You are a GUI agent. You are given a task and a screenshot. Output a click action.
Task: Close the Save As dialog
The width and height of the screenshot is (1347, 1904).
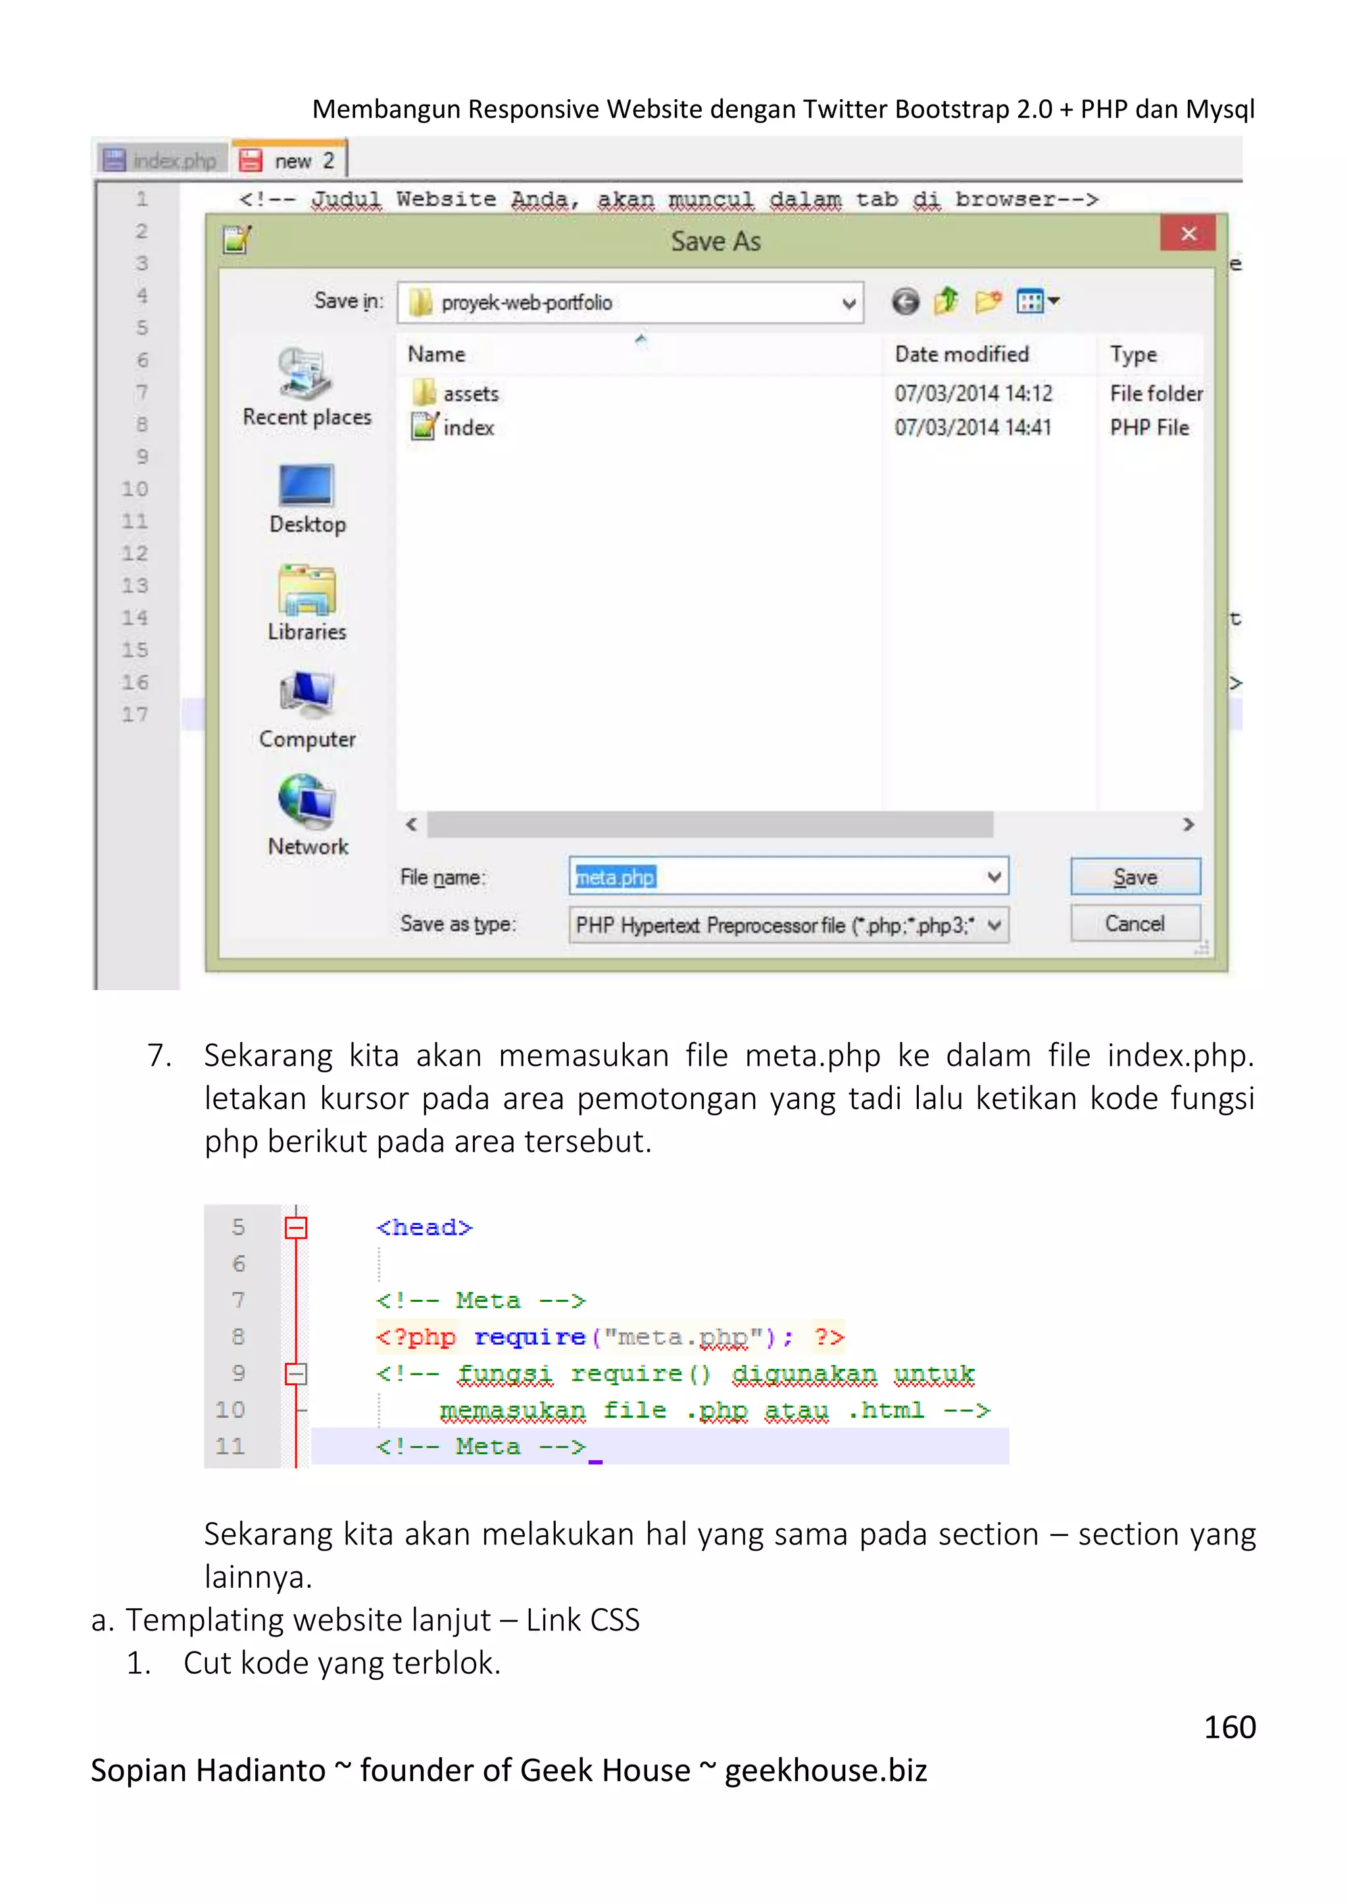click(1188, 234)
